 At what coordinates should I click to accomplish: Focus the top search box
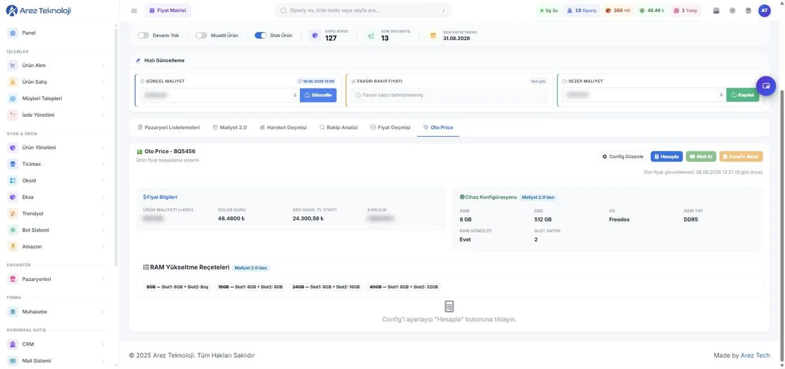(x=363, y=11)
